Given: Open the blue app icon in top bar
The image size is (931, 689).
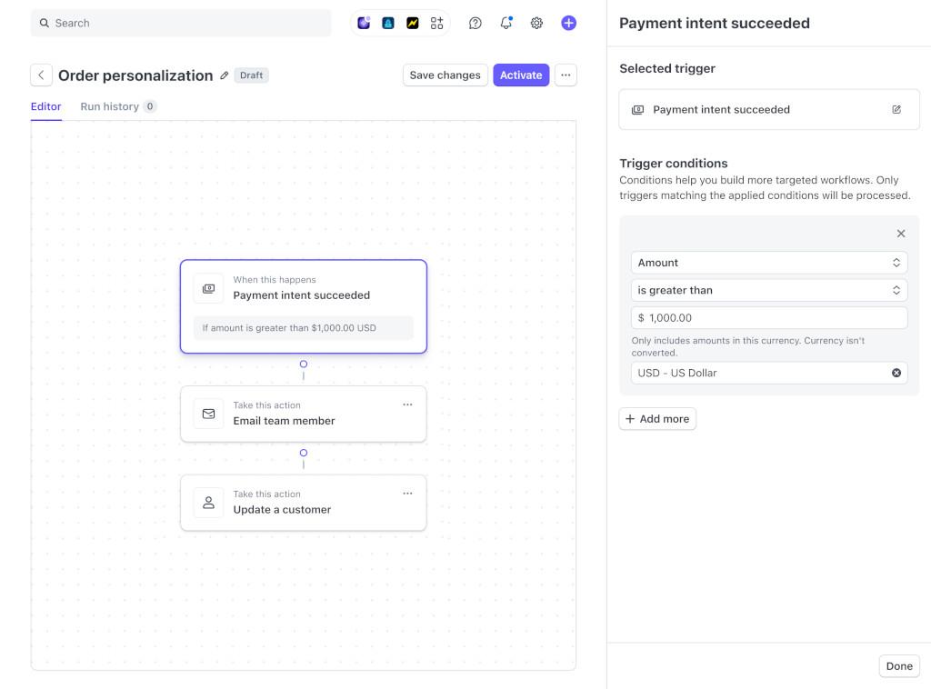Looking at the screenshot, I should point(388,23).
